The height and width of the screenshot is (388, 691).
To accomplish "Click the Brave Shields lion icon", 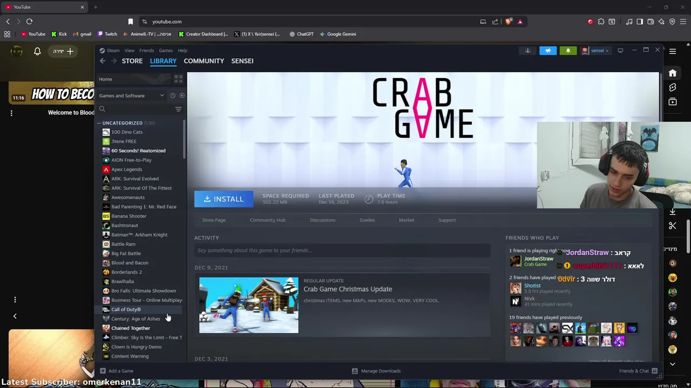I will click(509, 22).
